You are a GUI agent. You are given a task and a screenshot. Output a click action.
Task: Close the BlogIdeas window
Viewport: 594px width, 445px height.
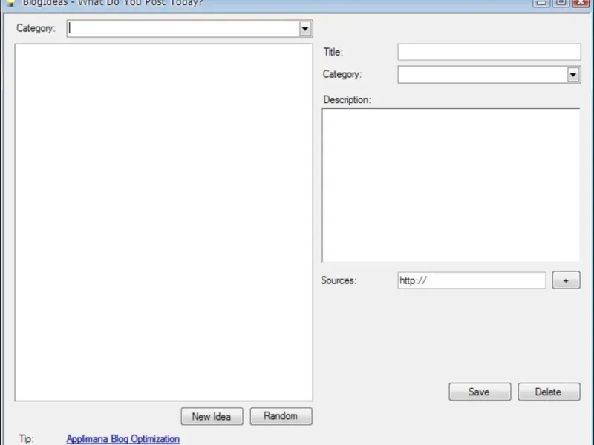[581, 3]
